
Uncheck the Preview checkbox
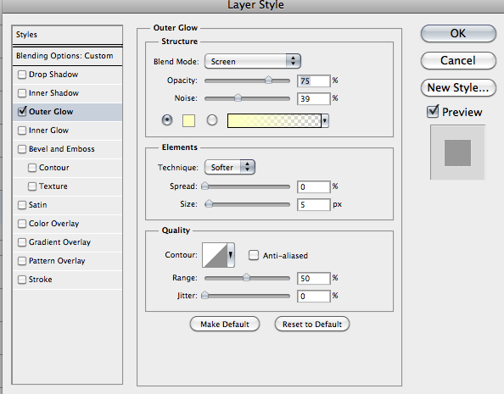coord(433,112)
